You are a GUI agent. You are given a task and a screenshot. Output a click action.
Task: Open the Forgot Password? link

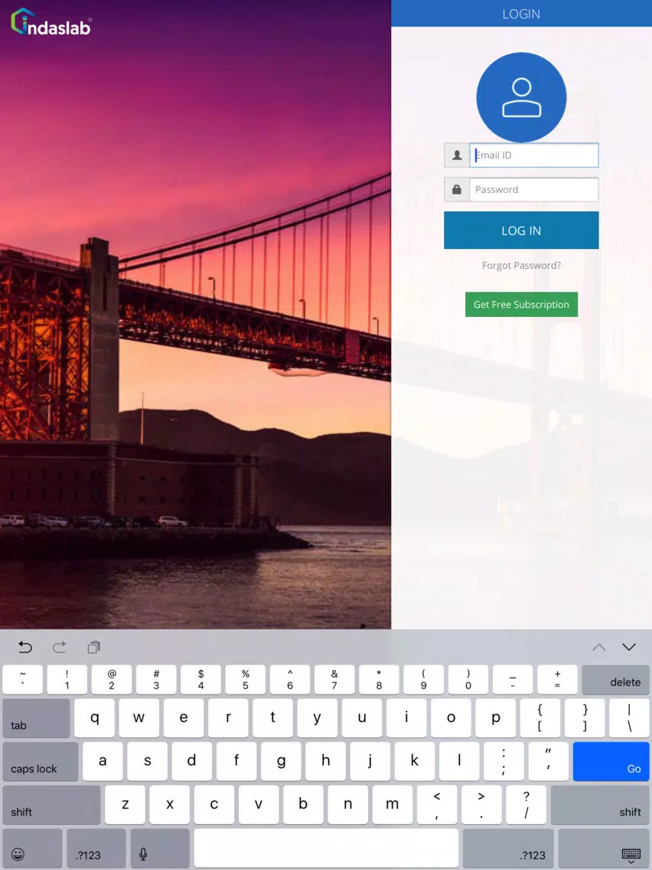tap(521, 265)
